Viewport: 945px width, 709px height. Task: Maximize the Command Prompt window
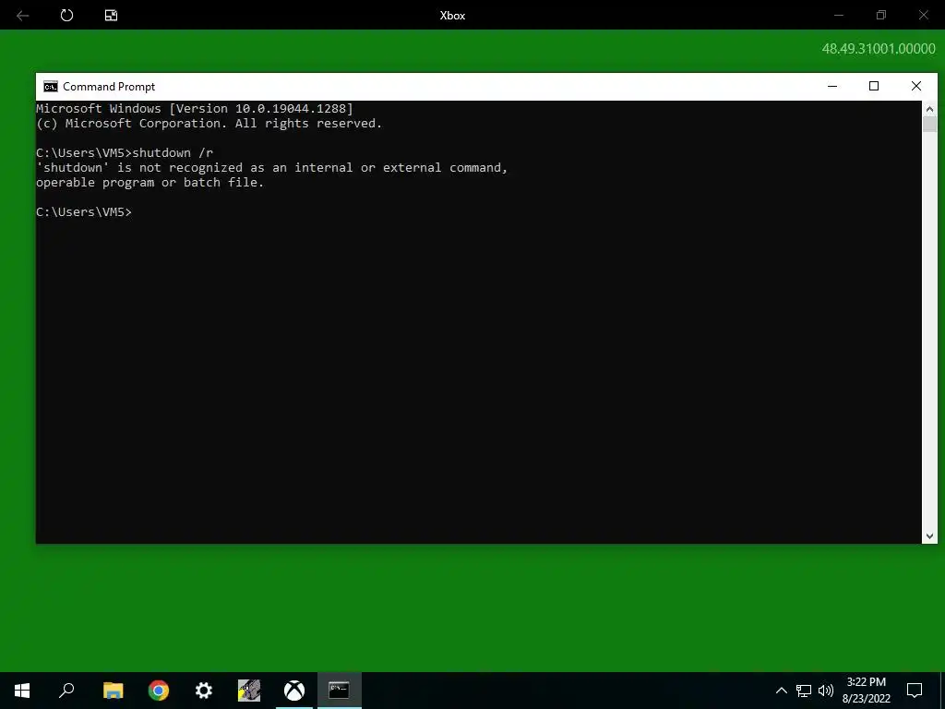tap(874, 86)
